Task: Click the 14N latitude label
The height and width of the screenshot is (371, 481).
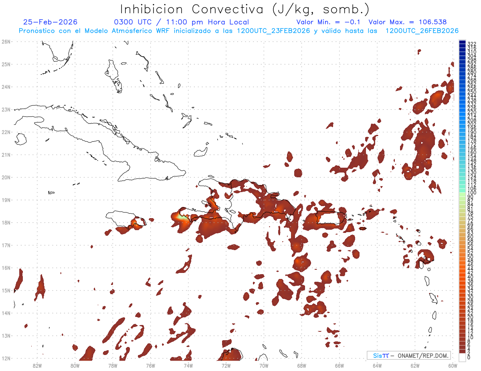Action: click(x=6, y=313)
